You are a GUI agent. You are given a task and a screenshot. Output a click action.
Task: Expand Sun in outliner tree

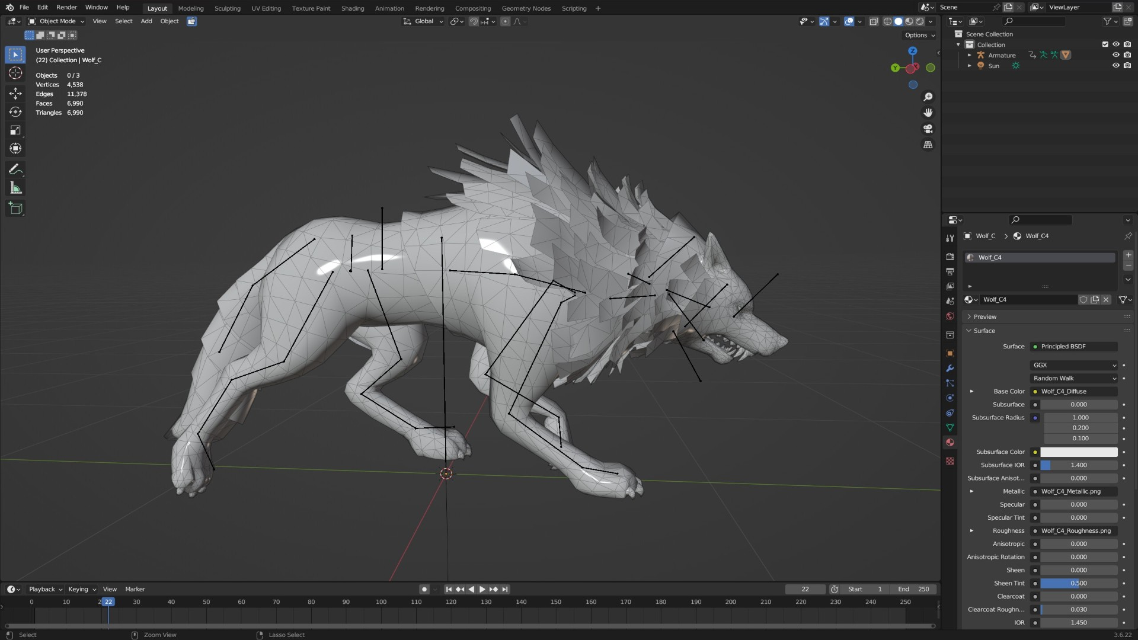(x=970, y=66)
